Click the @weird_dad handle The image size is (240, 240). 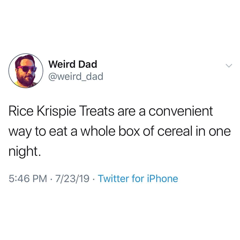[x=76, y=76]
